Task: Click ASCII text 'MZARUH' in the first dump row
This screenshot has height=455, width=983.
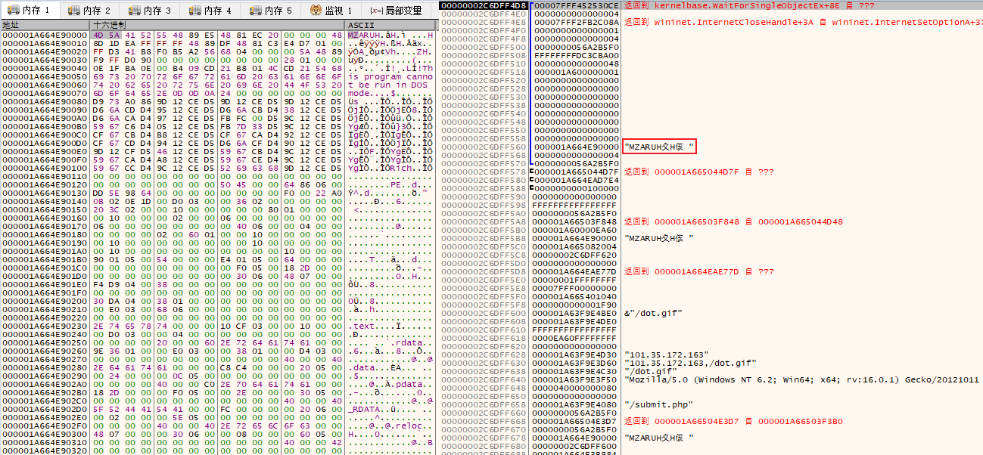Action: (363, 35)
